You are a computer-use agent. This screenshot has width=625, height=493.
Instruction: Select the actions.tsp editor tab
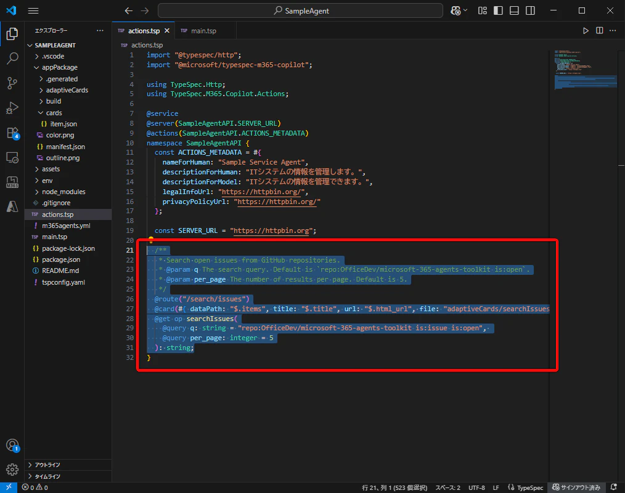[144, 31]
